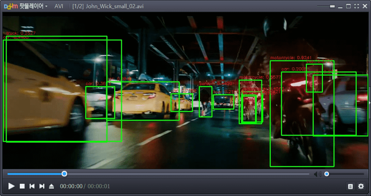Click the small slider in the title bar
Screen dimensions: 371x196
click(332, 6)
